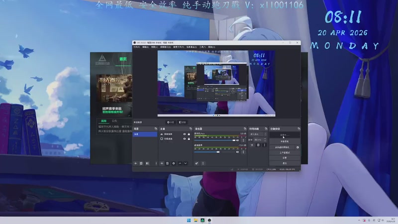Image resolution: width=398 pixels, height=224 pixels.
Task: Open source properties gear in Sources dock
Action: 174,163
